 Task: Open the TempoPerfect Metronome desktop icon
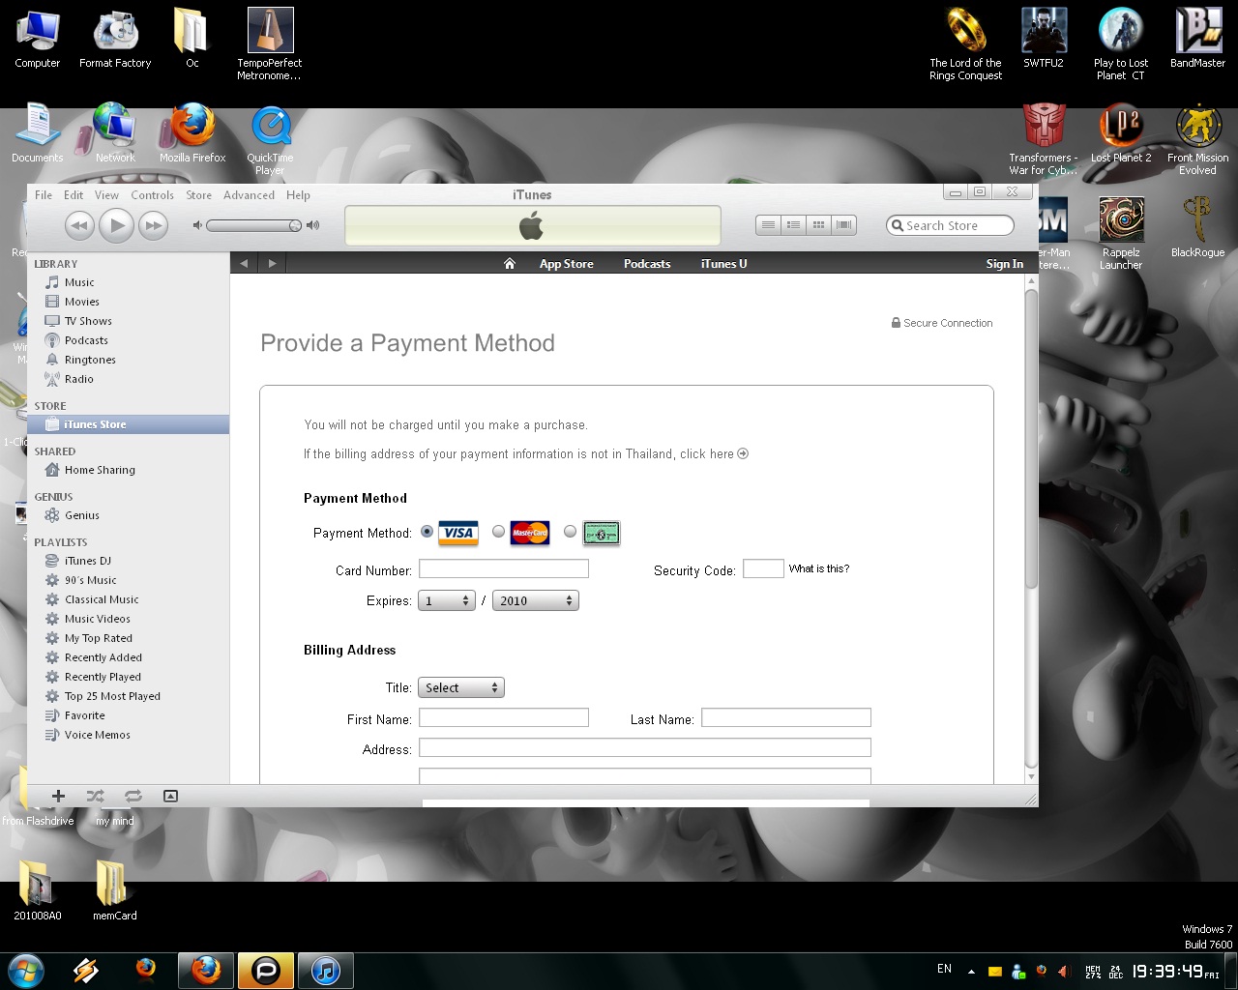[270, 44]
